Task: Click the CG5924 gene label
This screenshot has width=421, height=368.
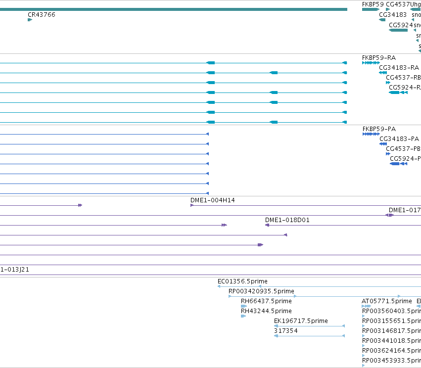Action: (x=401, y=25)
